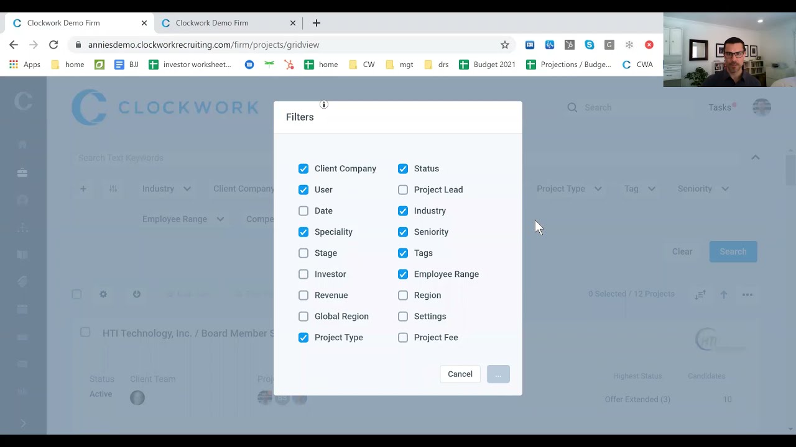Click the Search Text Keywords field
This screenshot has height=447, width=796.
tap(404, 158)
